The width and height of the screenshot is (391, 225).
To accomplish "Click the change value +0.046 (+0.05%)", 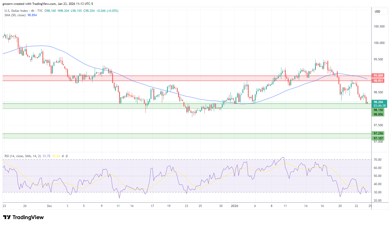I will click(x=107, y=11).
